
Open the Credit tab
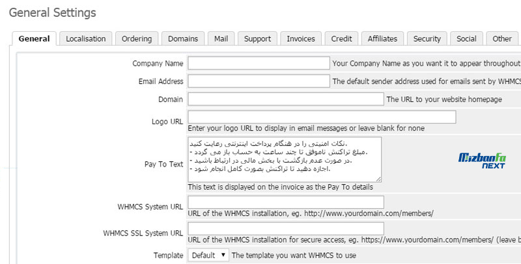point(341,39)
